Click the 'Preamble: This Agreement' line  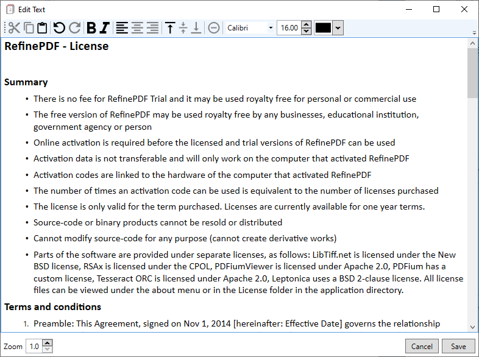(x=236, y=323)
